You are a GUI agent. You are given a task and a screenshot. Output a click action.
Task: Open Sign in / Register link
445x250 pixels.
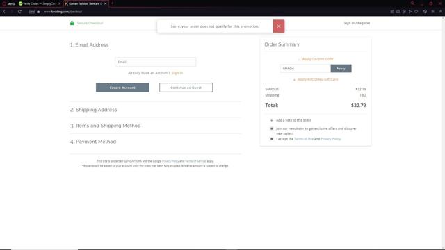point(357,23)
